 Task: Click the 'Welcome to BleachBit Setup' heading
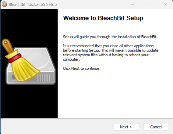point(103,18)
